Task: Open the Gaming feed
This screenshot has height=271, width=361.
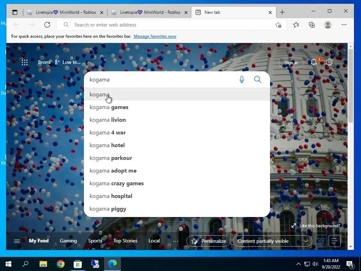Action: point(68,241)
